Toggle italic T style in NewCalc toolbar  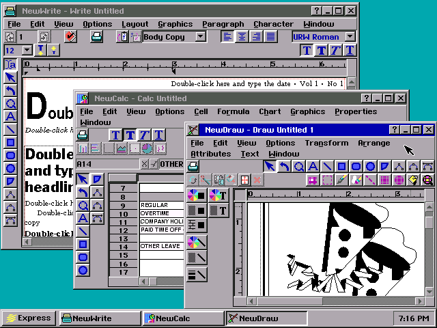[144, 135]
